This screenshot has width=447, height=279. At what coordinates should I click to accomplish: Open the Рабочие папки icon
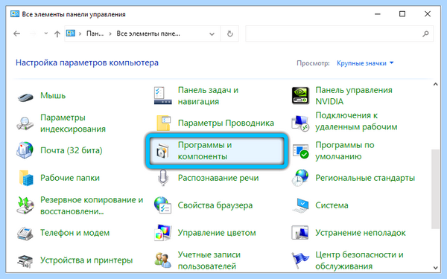(26, 178)
